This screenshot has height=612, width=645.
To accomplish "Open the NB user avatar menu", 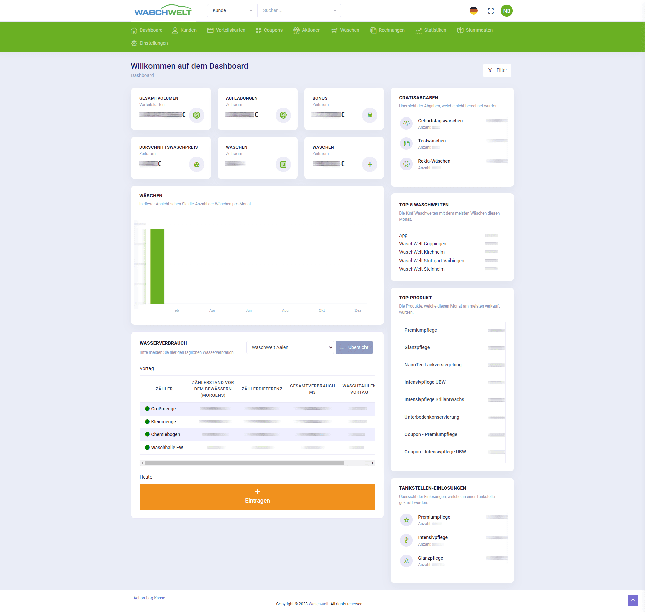I will [507, 11].
